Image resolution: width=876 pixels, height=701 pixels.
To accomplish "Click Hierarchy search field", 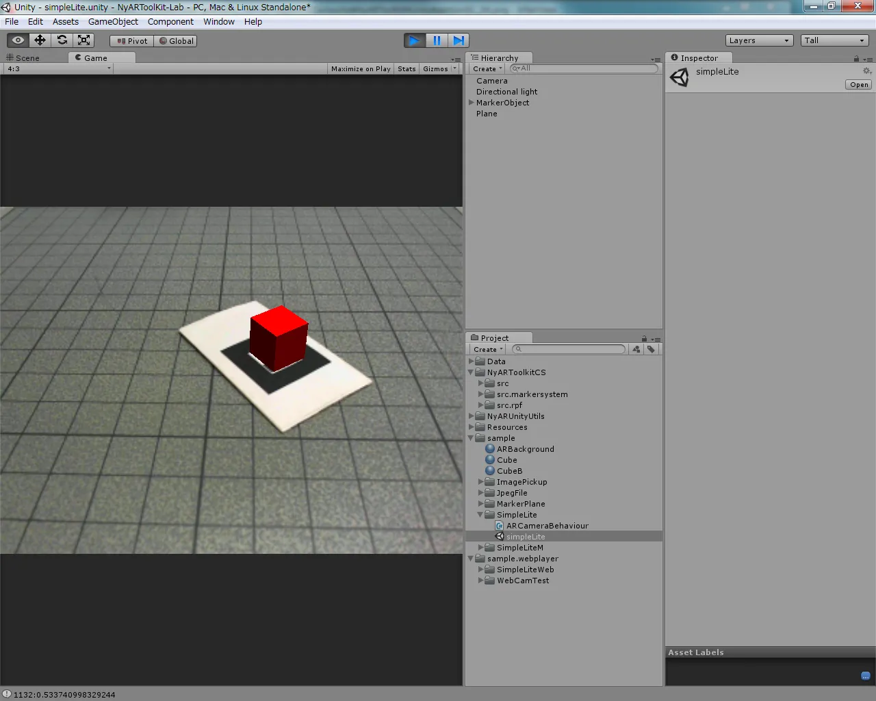I will [x=584, y=68].
